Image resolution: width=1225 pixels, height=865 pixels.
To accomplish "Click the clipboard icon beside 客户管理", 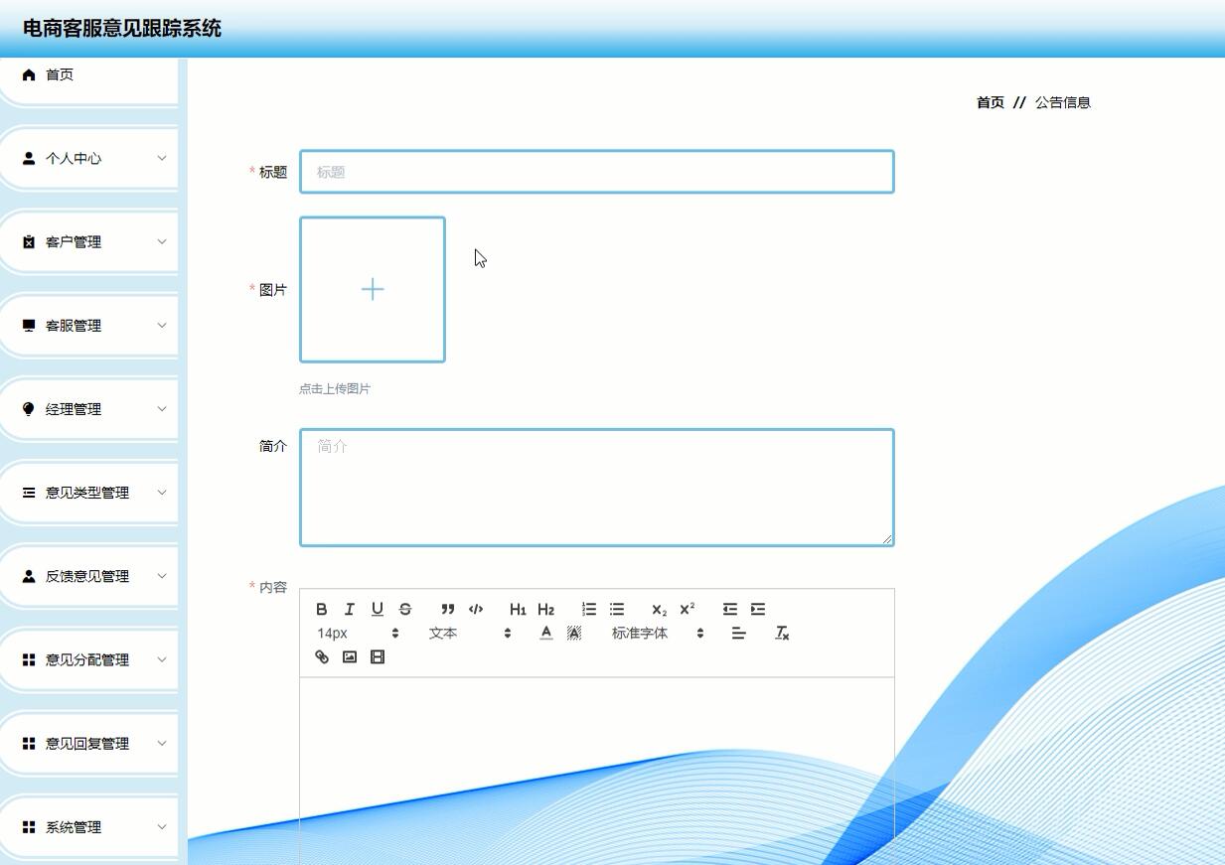I will pyautogui.click(x=29, y=242).
